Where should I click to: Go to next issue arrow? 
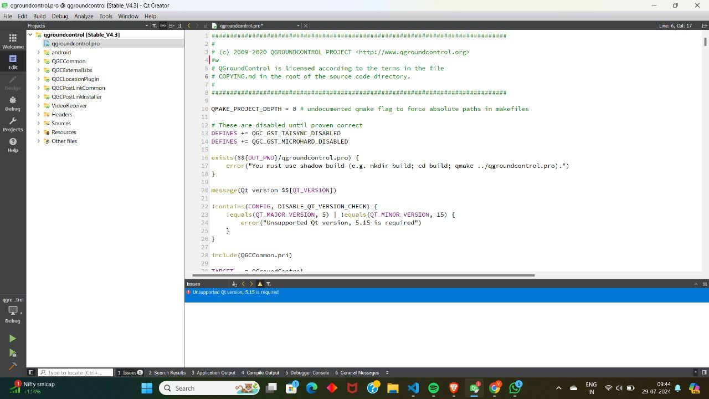251,284
